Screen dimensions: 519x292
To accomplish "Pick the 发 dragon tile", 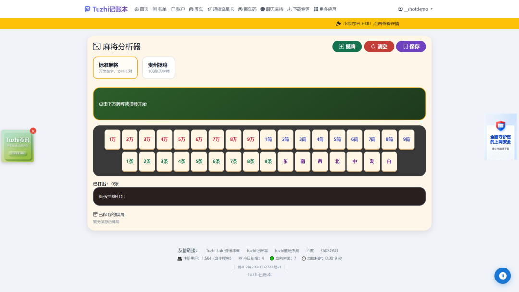I will point(371,162).
